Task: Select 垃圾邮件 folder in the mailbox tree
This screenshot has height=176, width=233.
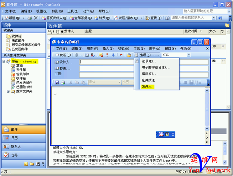Action: click(22, 74)
